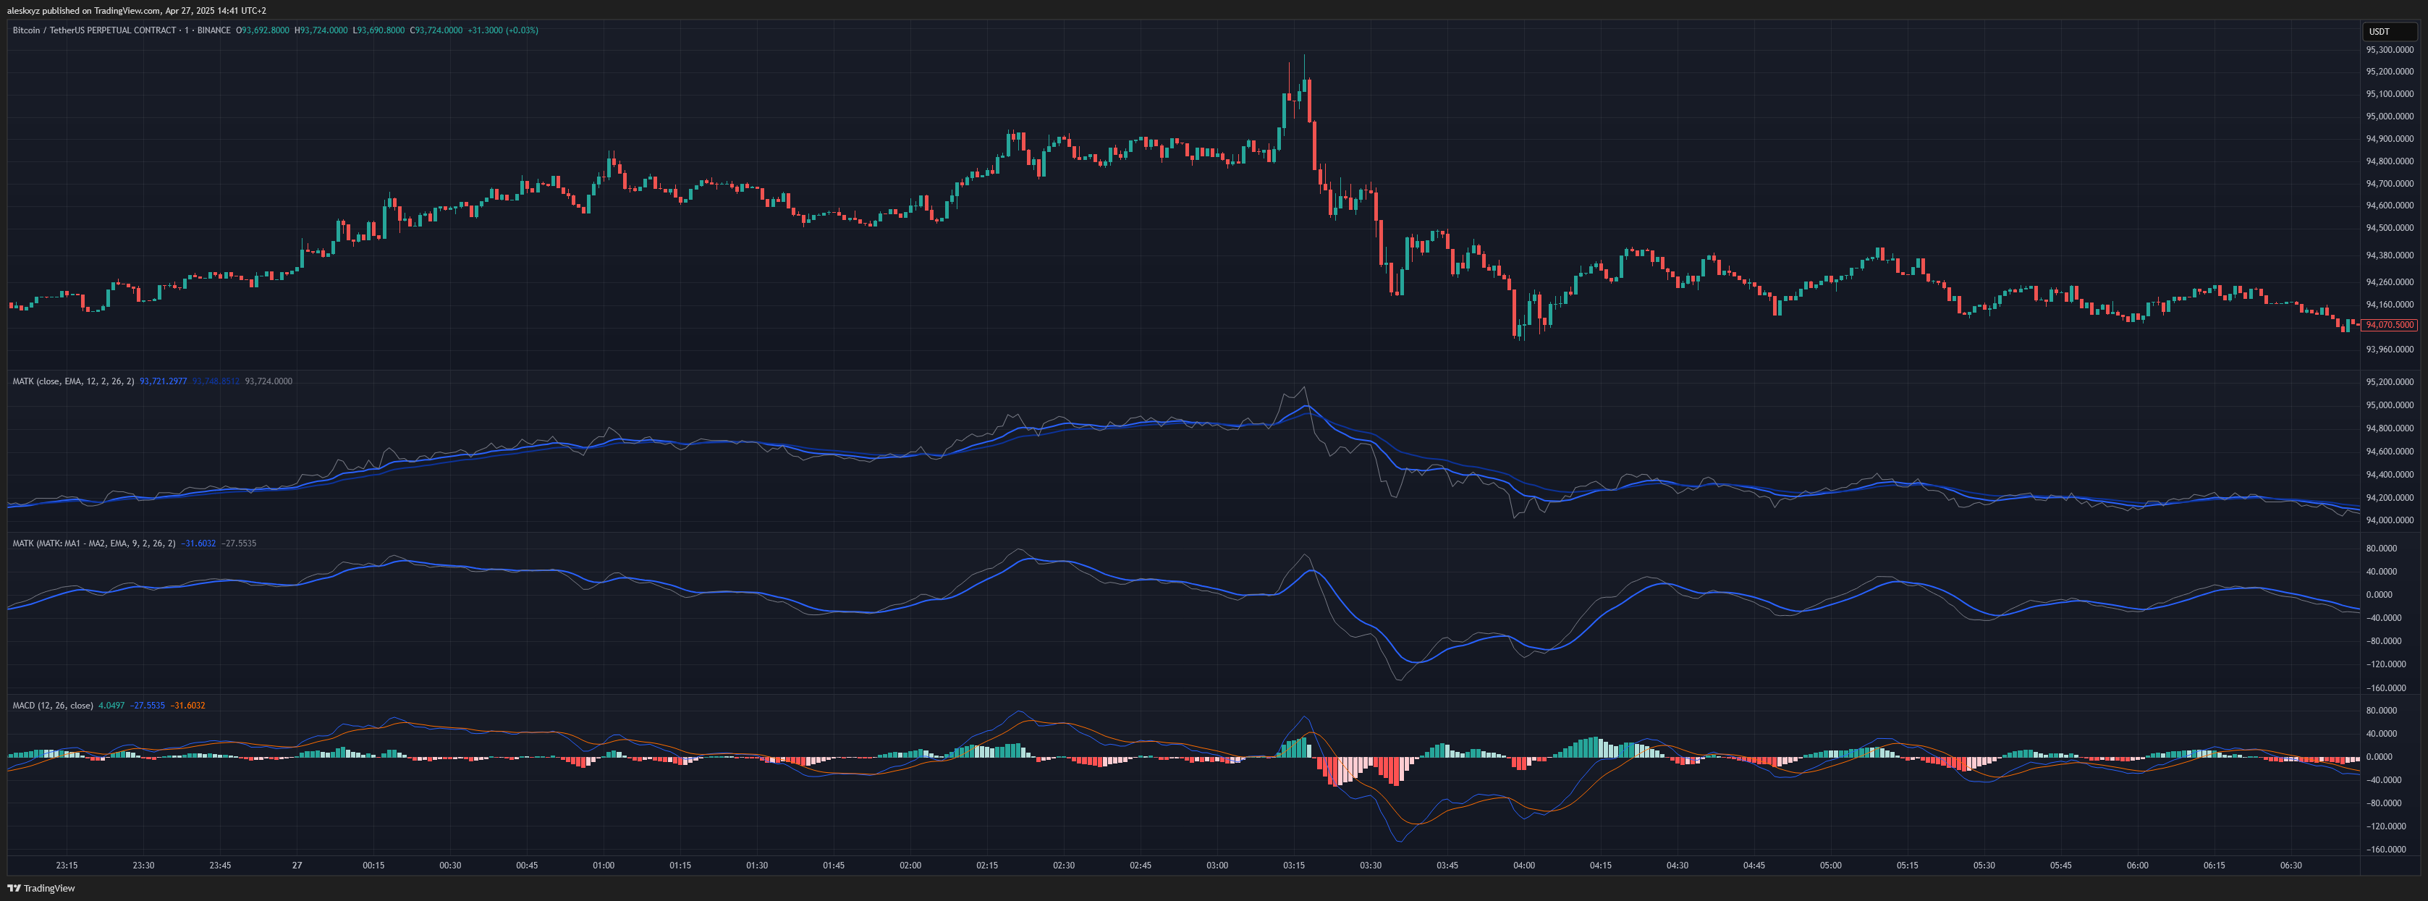Open the USDT currency selector

(x=2390, y=31)
